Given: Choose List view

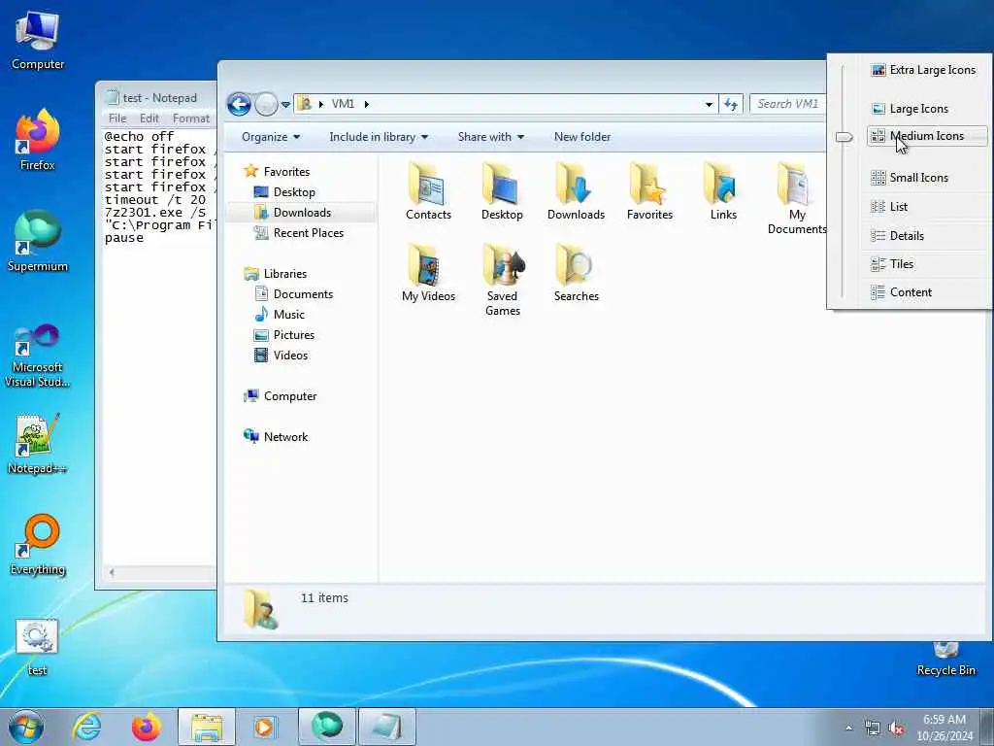Looking at the screenshot, I should click(x=927, y=207).
